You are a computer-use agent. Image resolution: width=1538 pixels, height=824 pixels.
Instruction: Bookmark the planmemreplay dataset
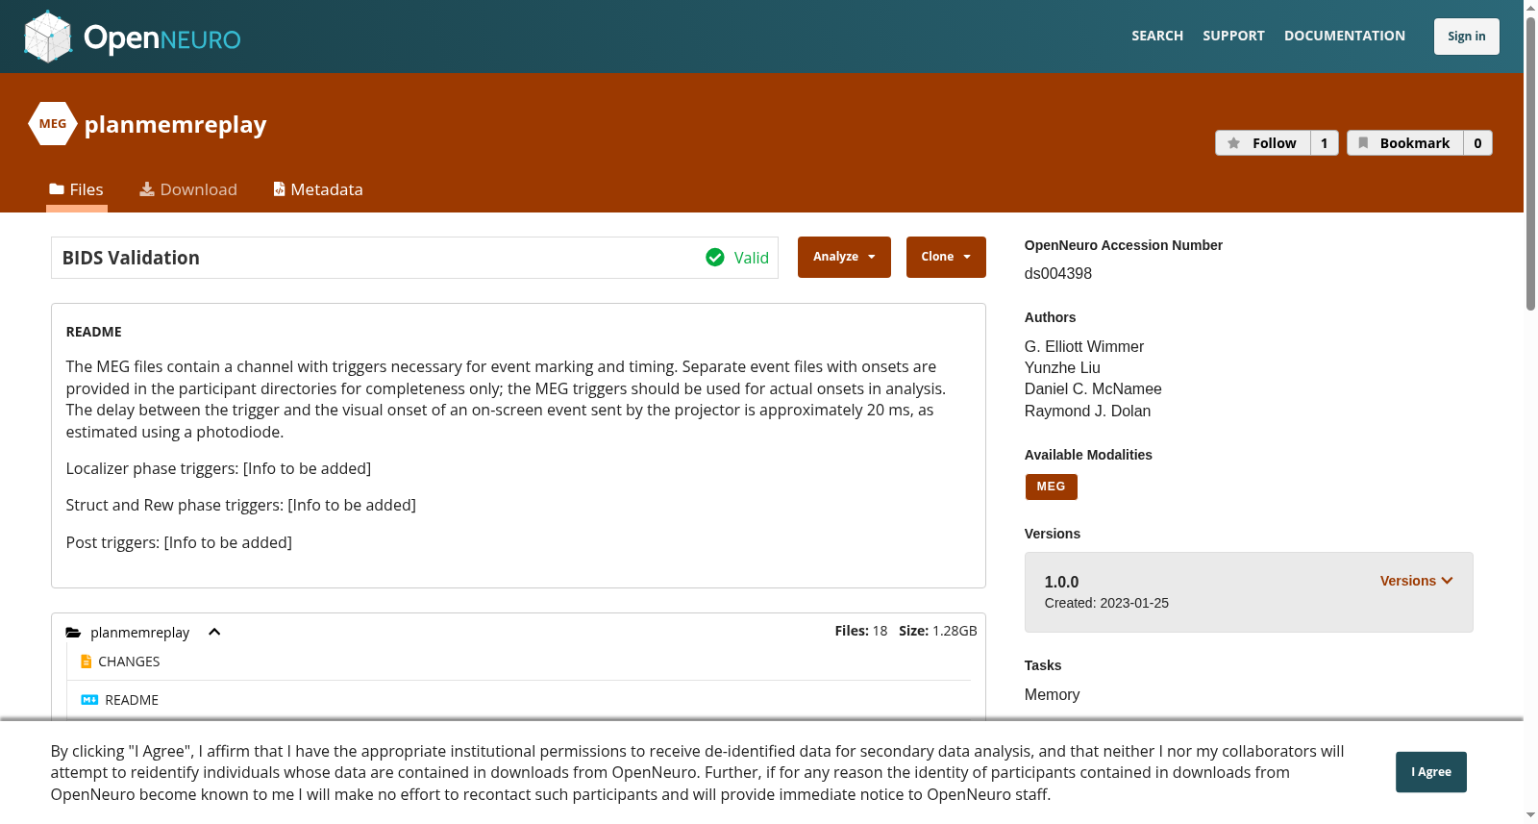(x=1405, y=143)
